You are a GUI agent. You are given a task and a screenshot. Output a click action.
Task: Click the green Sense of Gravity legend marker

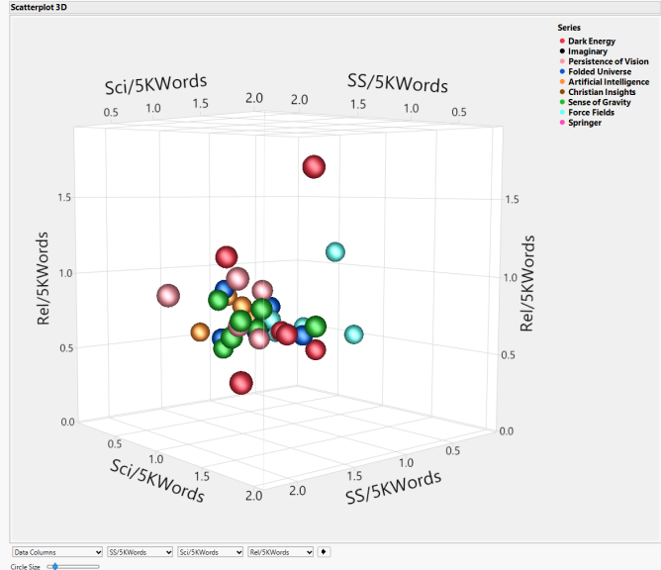tap(562, 102)
